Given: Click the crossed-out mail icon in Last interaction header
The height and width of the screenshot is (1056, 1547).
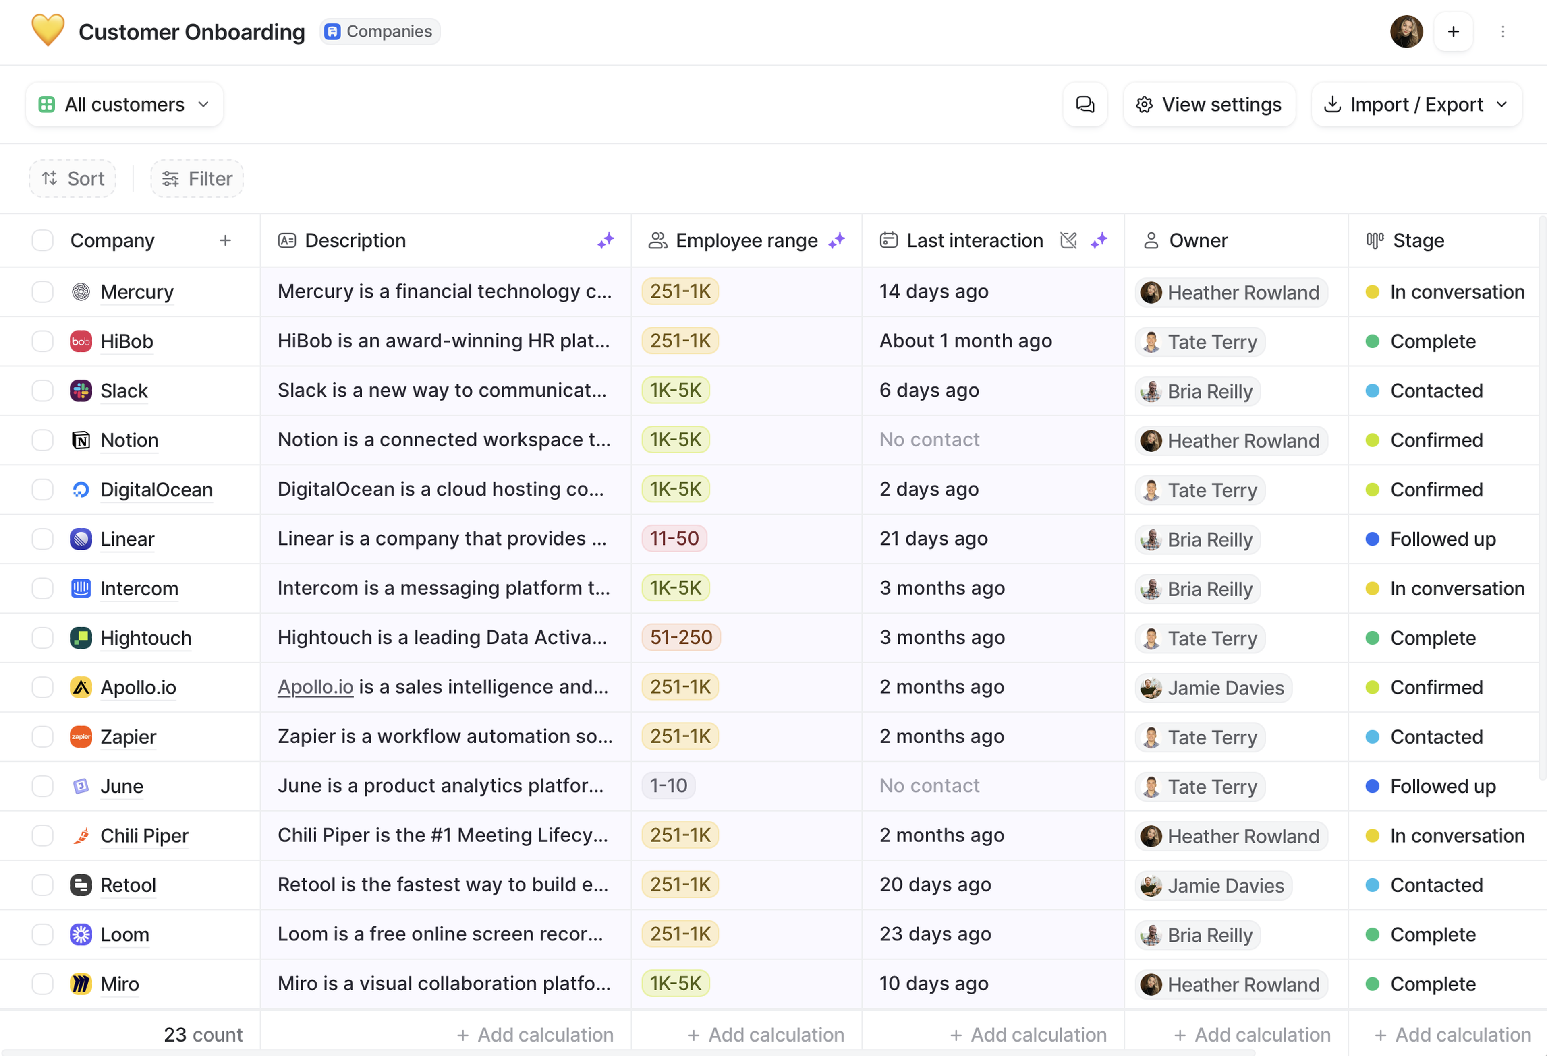Looking at the screenshot, I should point(1068,240).
